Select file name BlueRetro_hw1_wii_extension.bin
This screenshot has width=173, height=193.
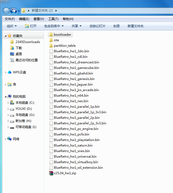pos(78,167)
